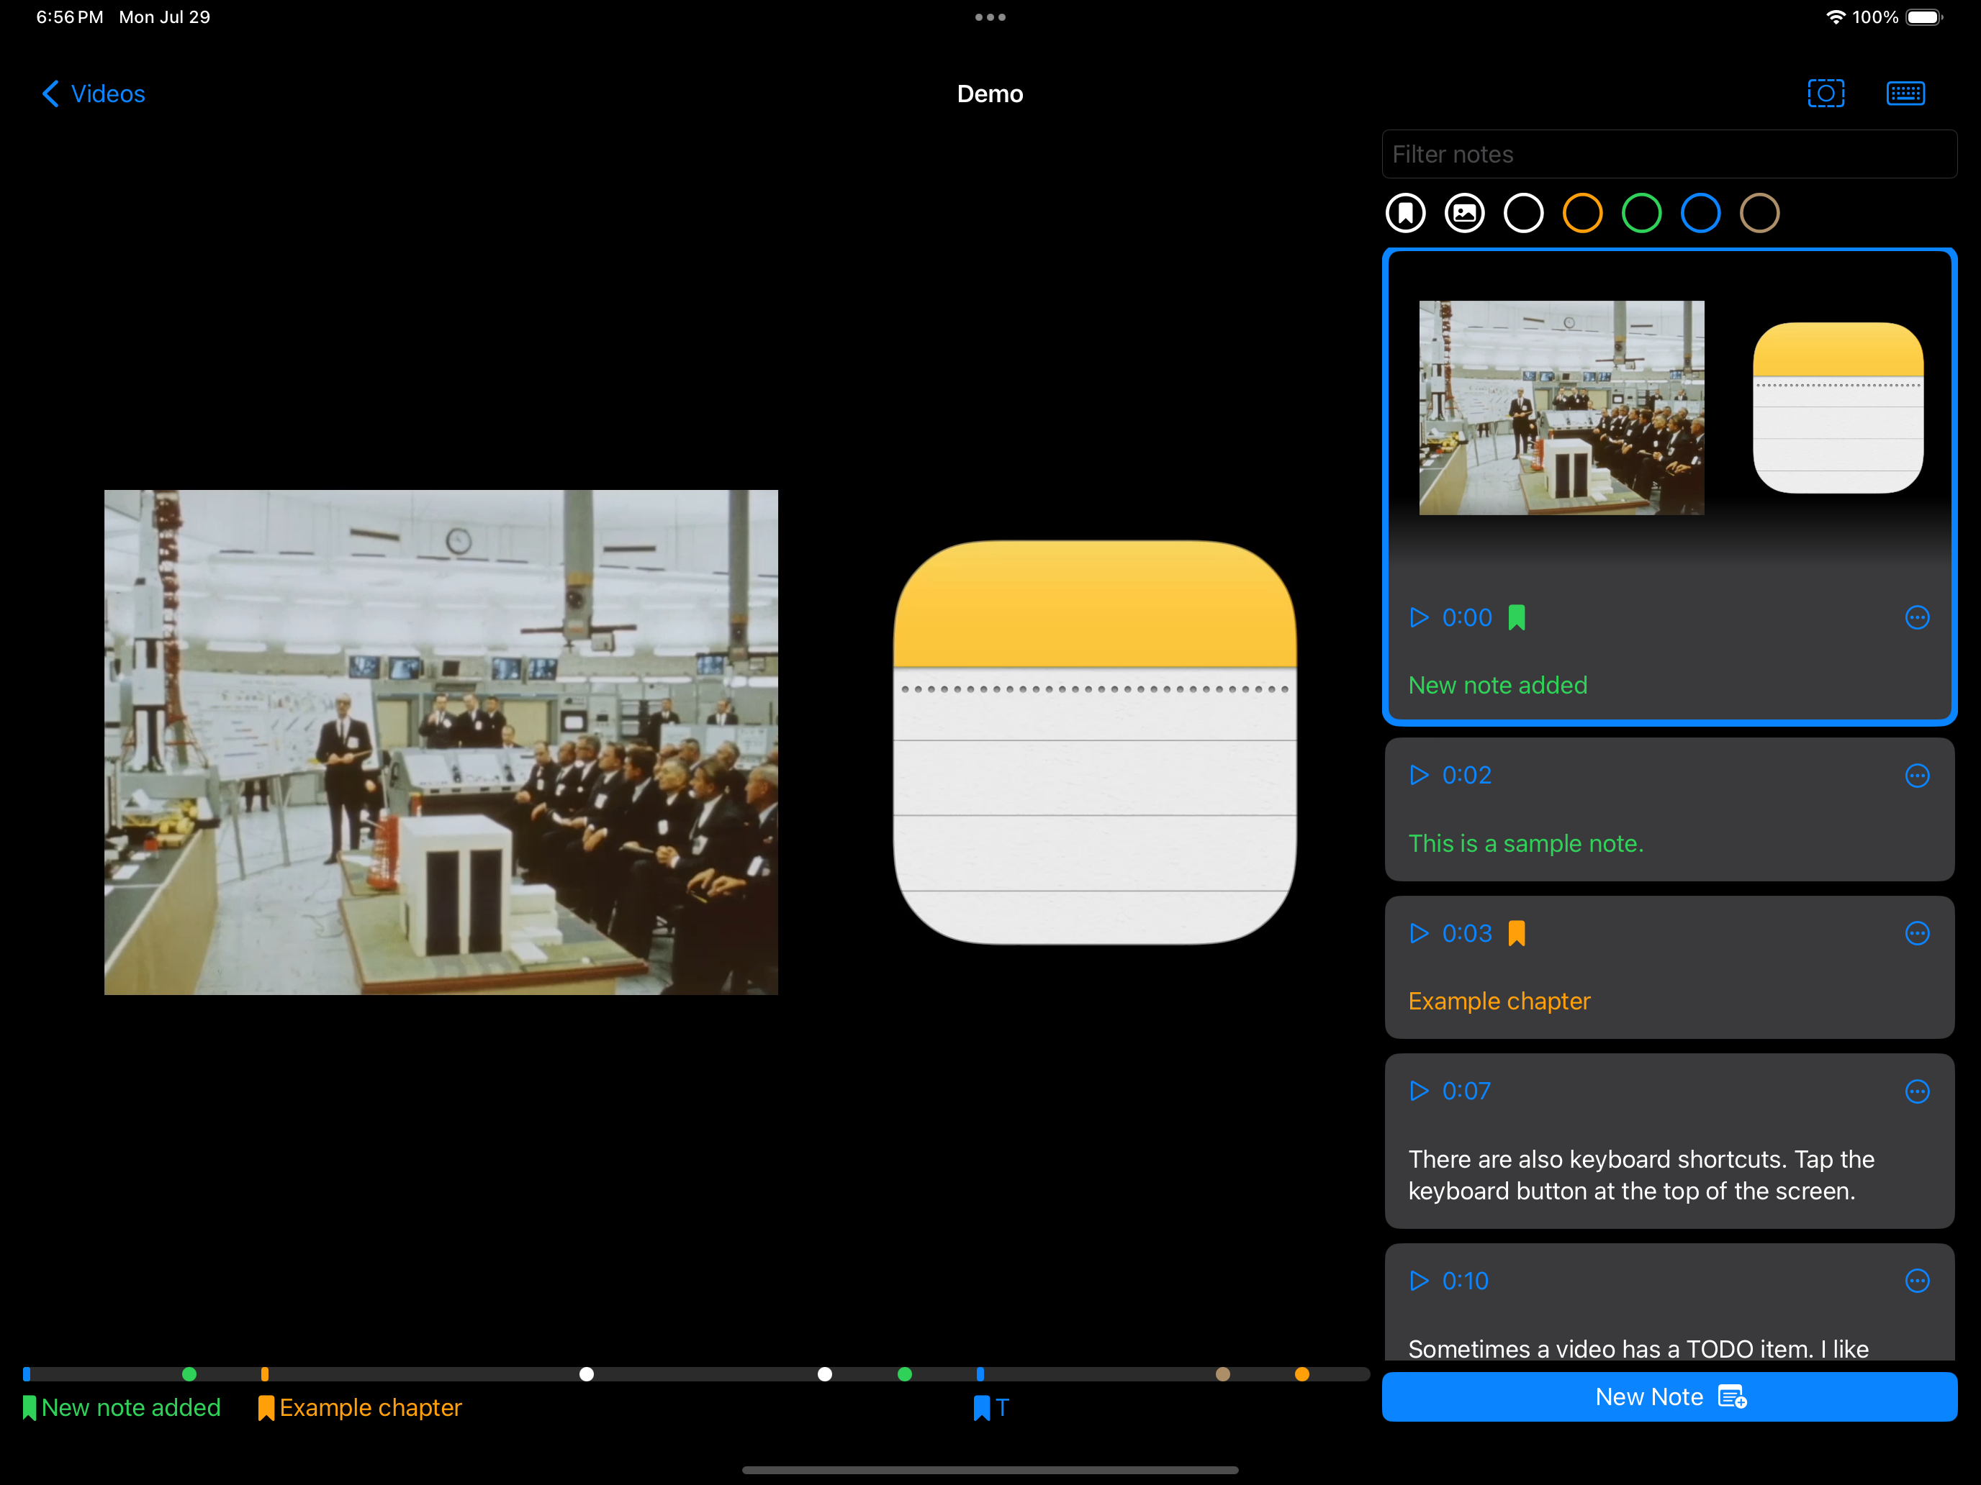Tap the Wi-Fi status icon
Viewport: 1981px width, 1485px height.
point(1835,17)
